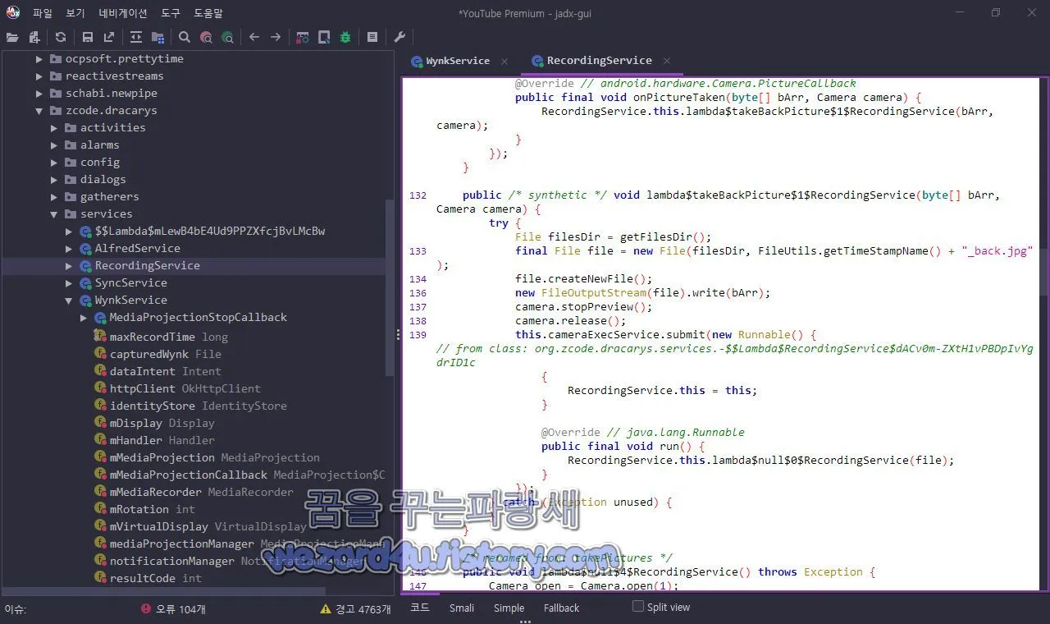Click the sync with editor toolbar icon
The image size is (1050, 624).
(136, 37)
